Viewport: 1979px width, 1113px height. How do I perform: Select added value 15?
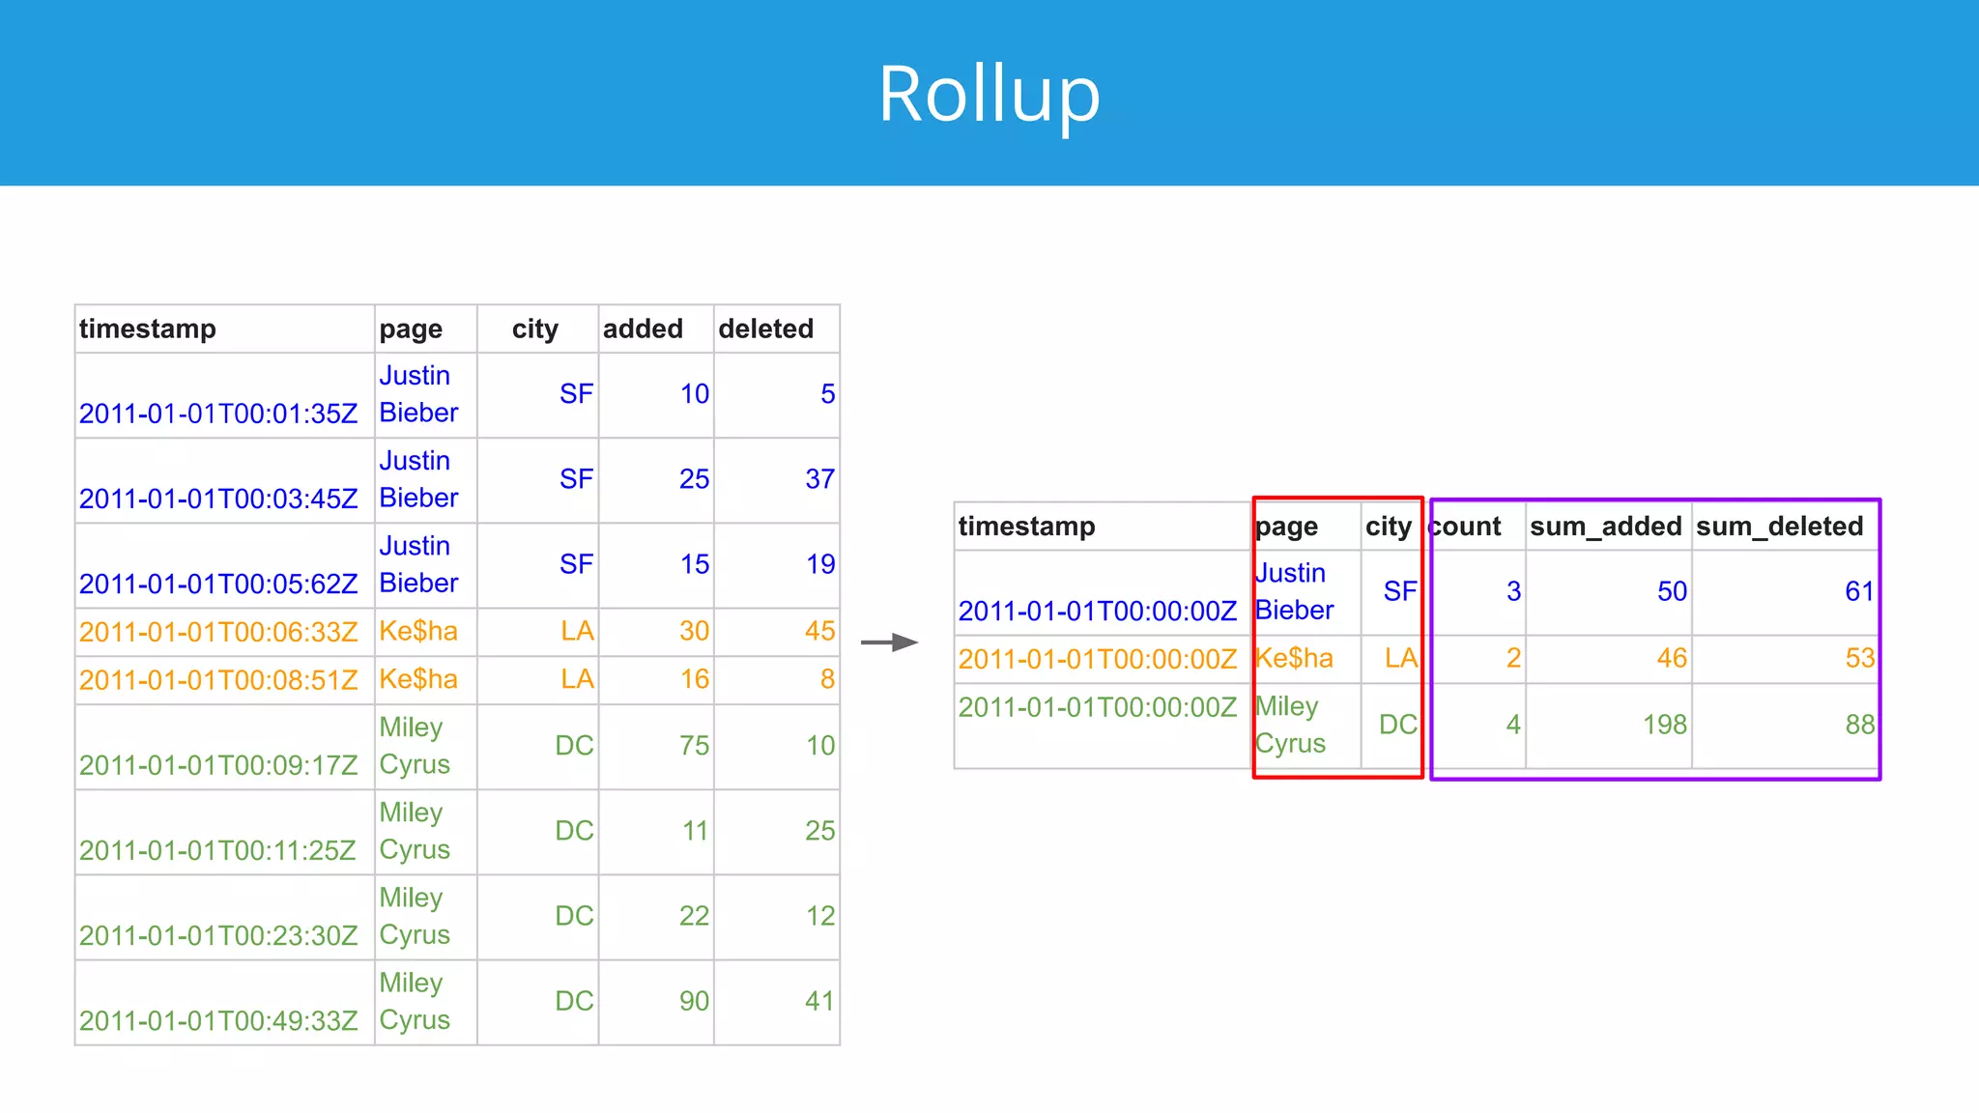click(x=695, y=564)
